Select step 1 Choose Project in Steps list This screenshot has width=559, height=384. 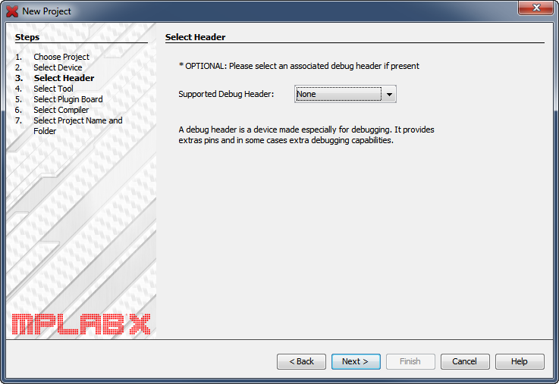pos(61,57)
